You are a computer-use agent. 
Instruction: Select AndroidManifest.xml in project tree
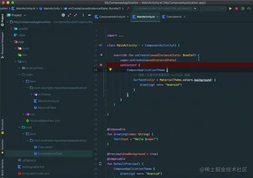point(43,121)
